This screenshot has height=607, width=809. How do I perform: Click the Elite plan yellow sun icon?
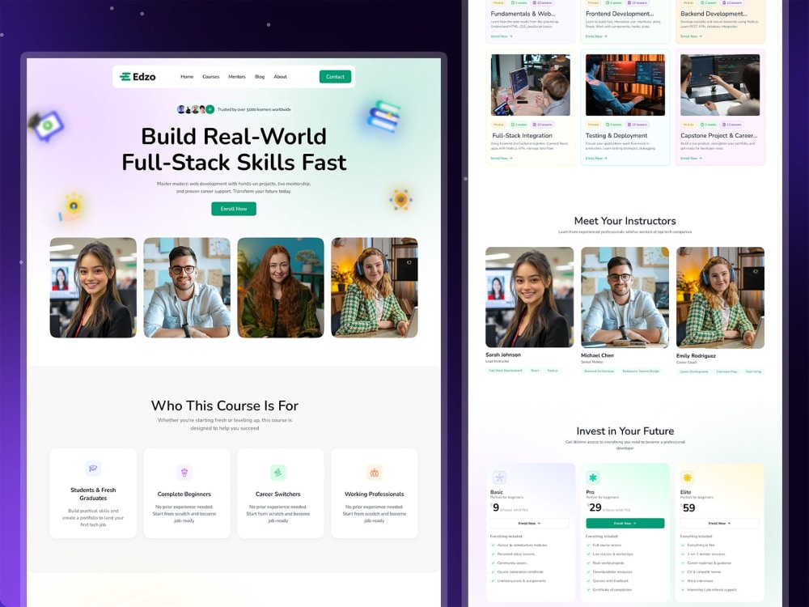(x=687, y=478)
